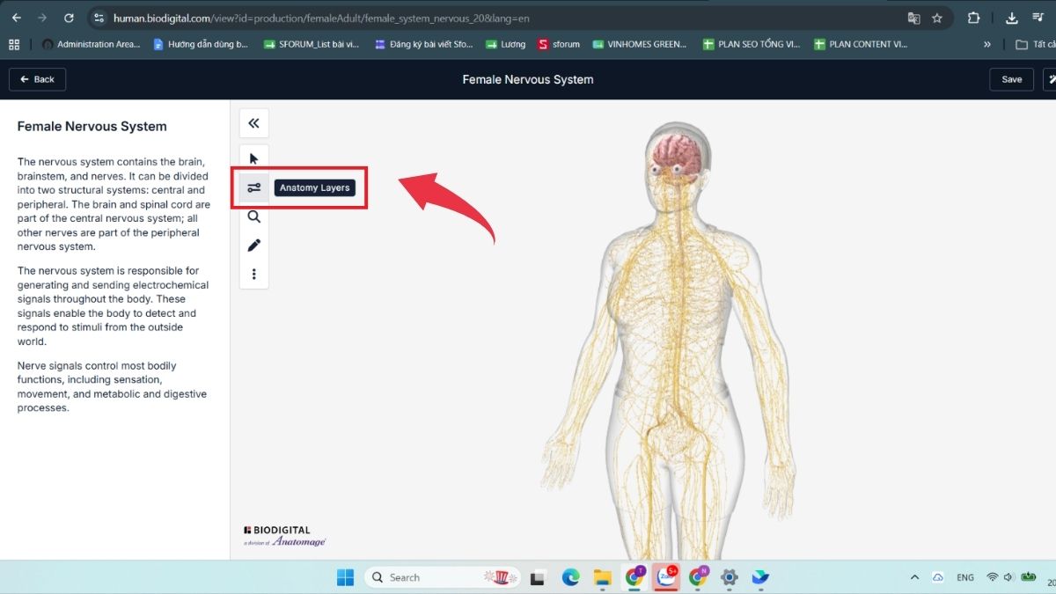Open the sforum bookmark
Screen dimensions: 1056x594
point(560,44)
